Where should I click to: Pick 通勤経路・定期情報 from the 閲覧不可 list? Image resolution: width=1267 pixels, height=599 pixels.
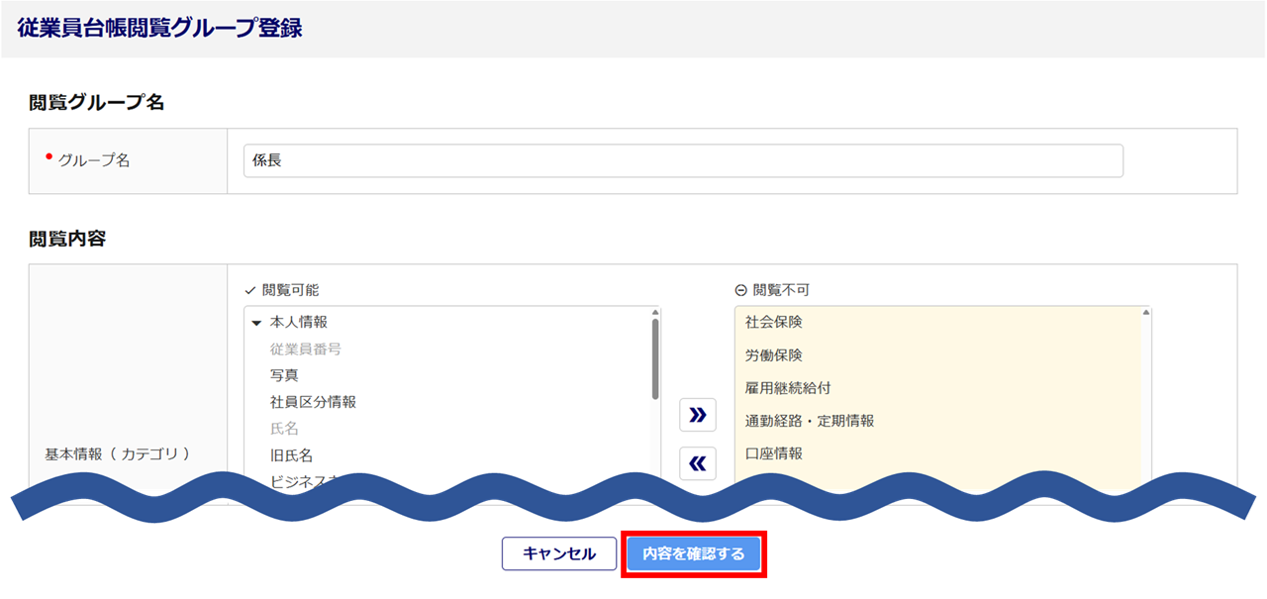(x=809, y=421)
